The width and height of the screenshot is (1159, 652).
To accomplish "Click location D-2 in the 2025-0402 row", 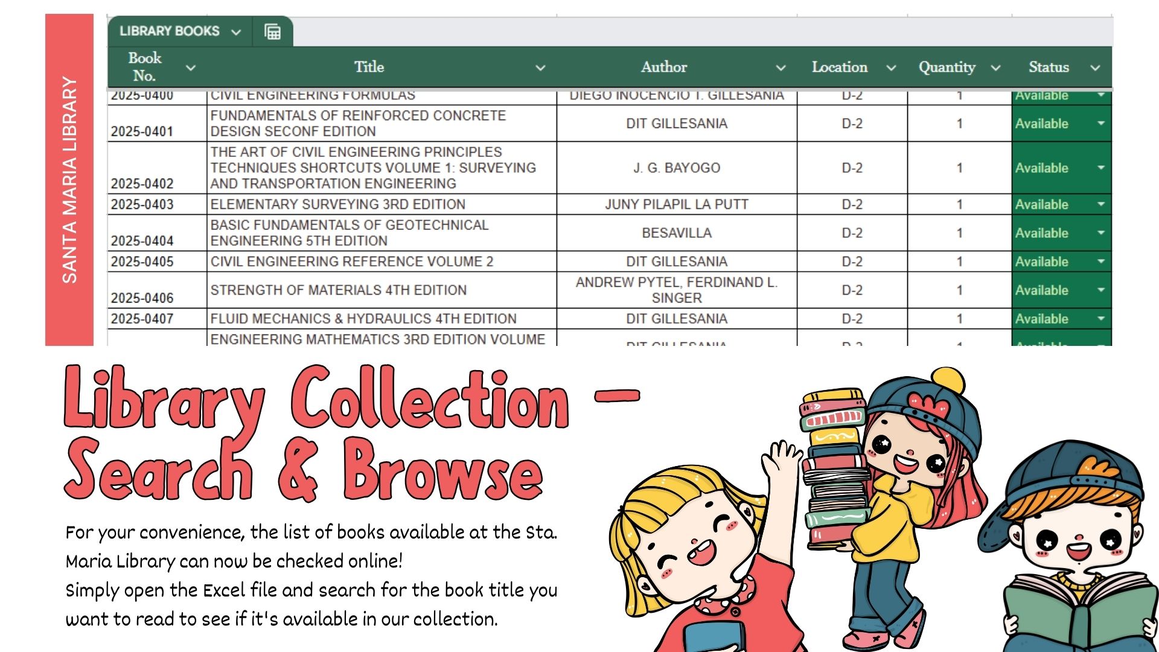I will [x=852, y=168].
